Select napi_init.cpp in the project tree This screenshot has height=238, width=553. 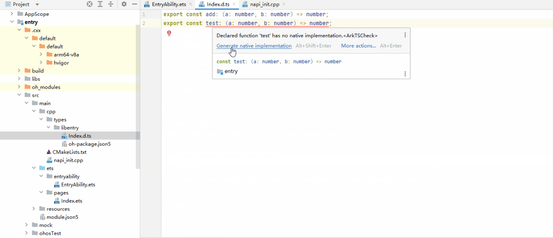(x=68, y=160)
